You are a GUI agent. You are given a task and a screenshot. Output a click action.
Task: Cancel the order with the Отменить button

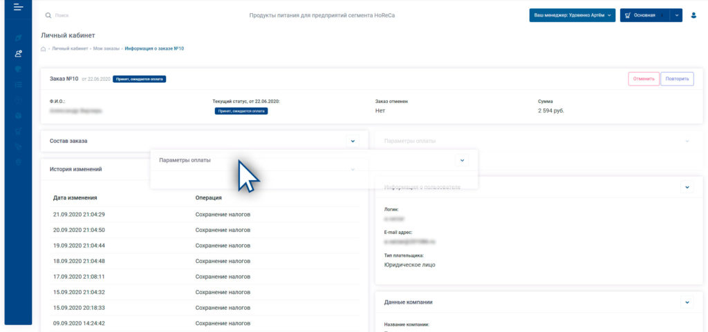pos(644,79)
